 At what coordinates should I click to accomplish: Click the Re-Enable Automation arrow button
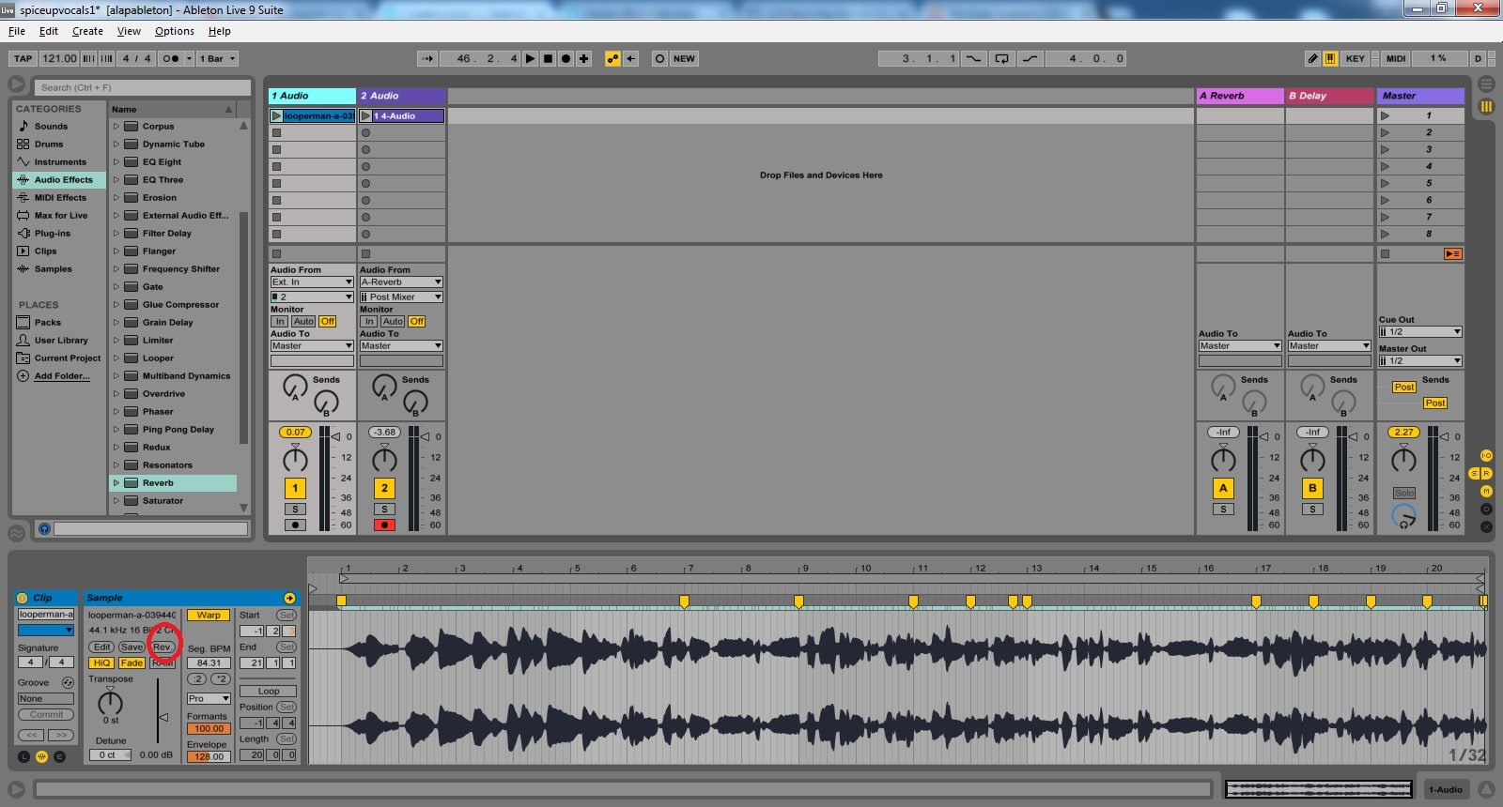tap(631, 58)
